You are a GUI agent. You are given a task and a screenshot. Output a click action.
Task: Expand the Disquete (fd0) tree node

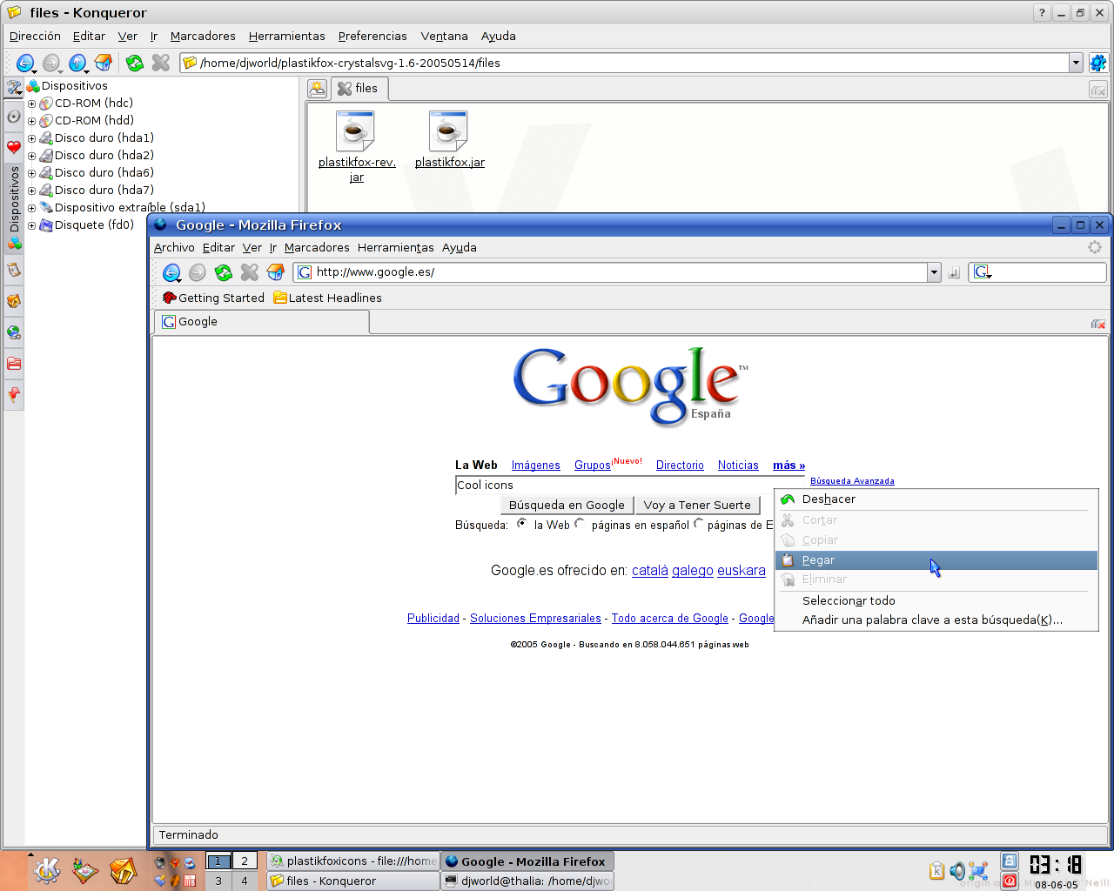point(31,225)
